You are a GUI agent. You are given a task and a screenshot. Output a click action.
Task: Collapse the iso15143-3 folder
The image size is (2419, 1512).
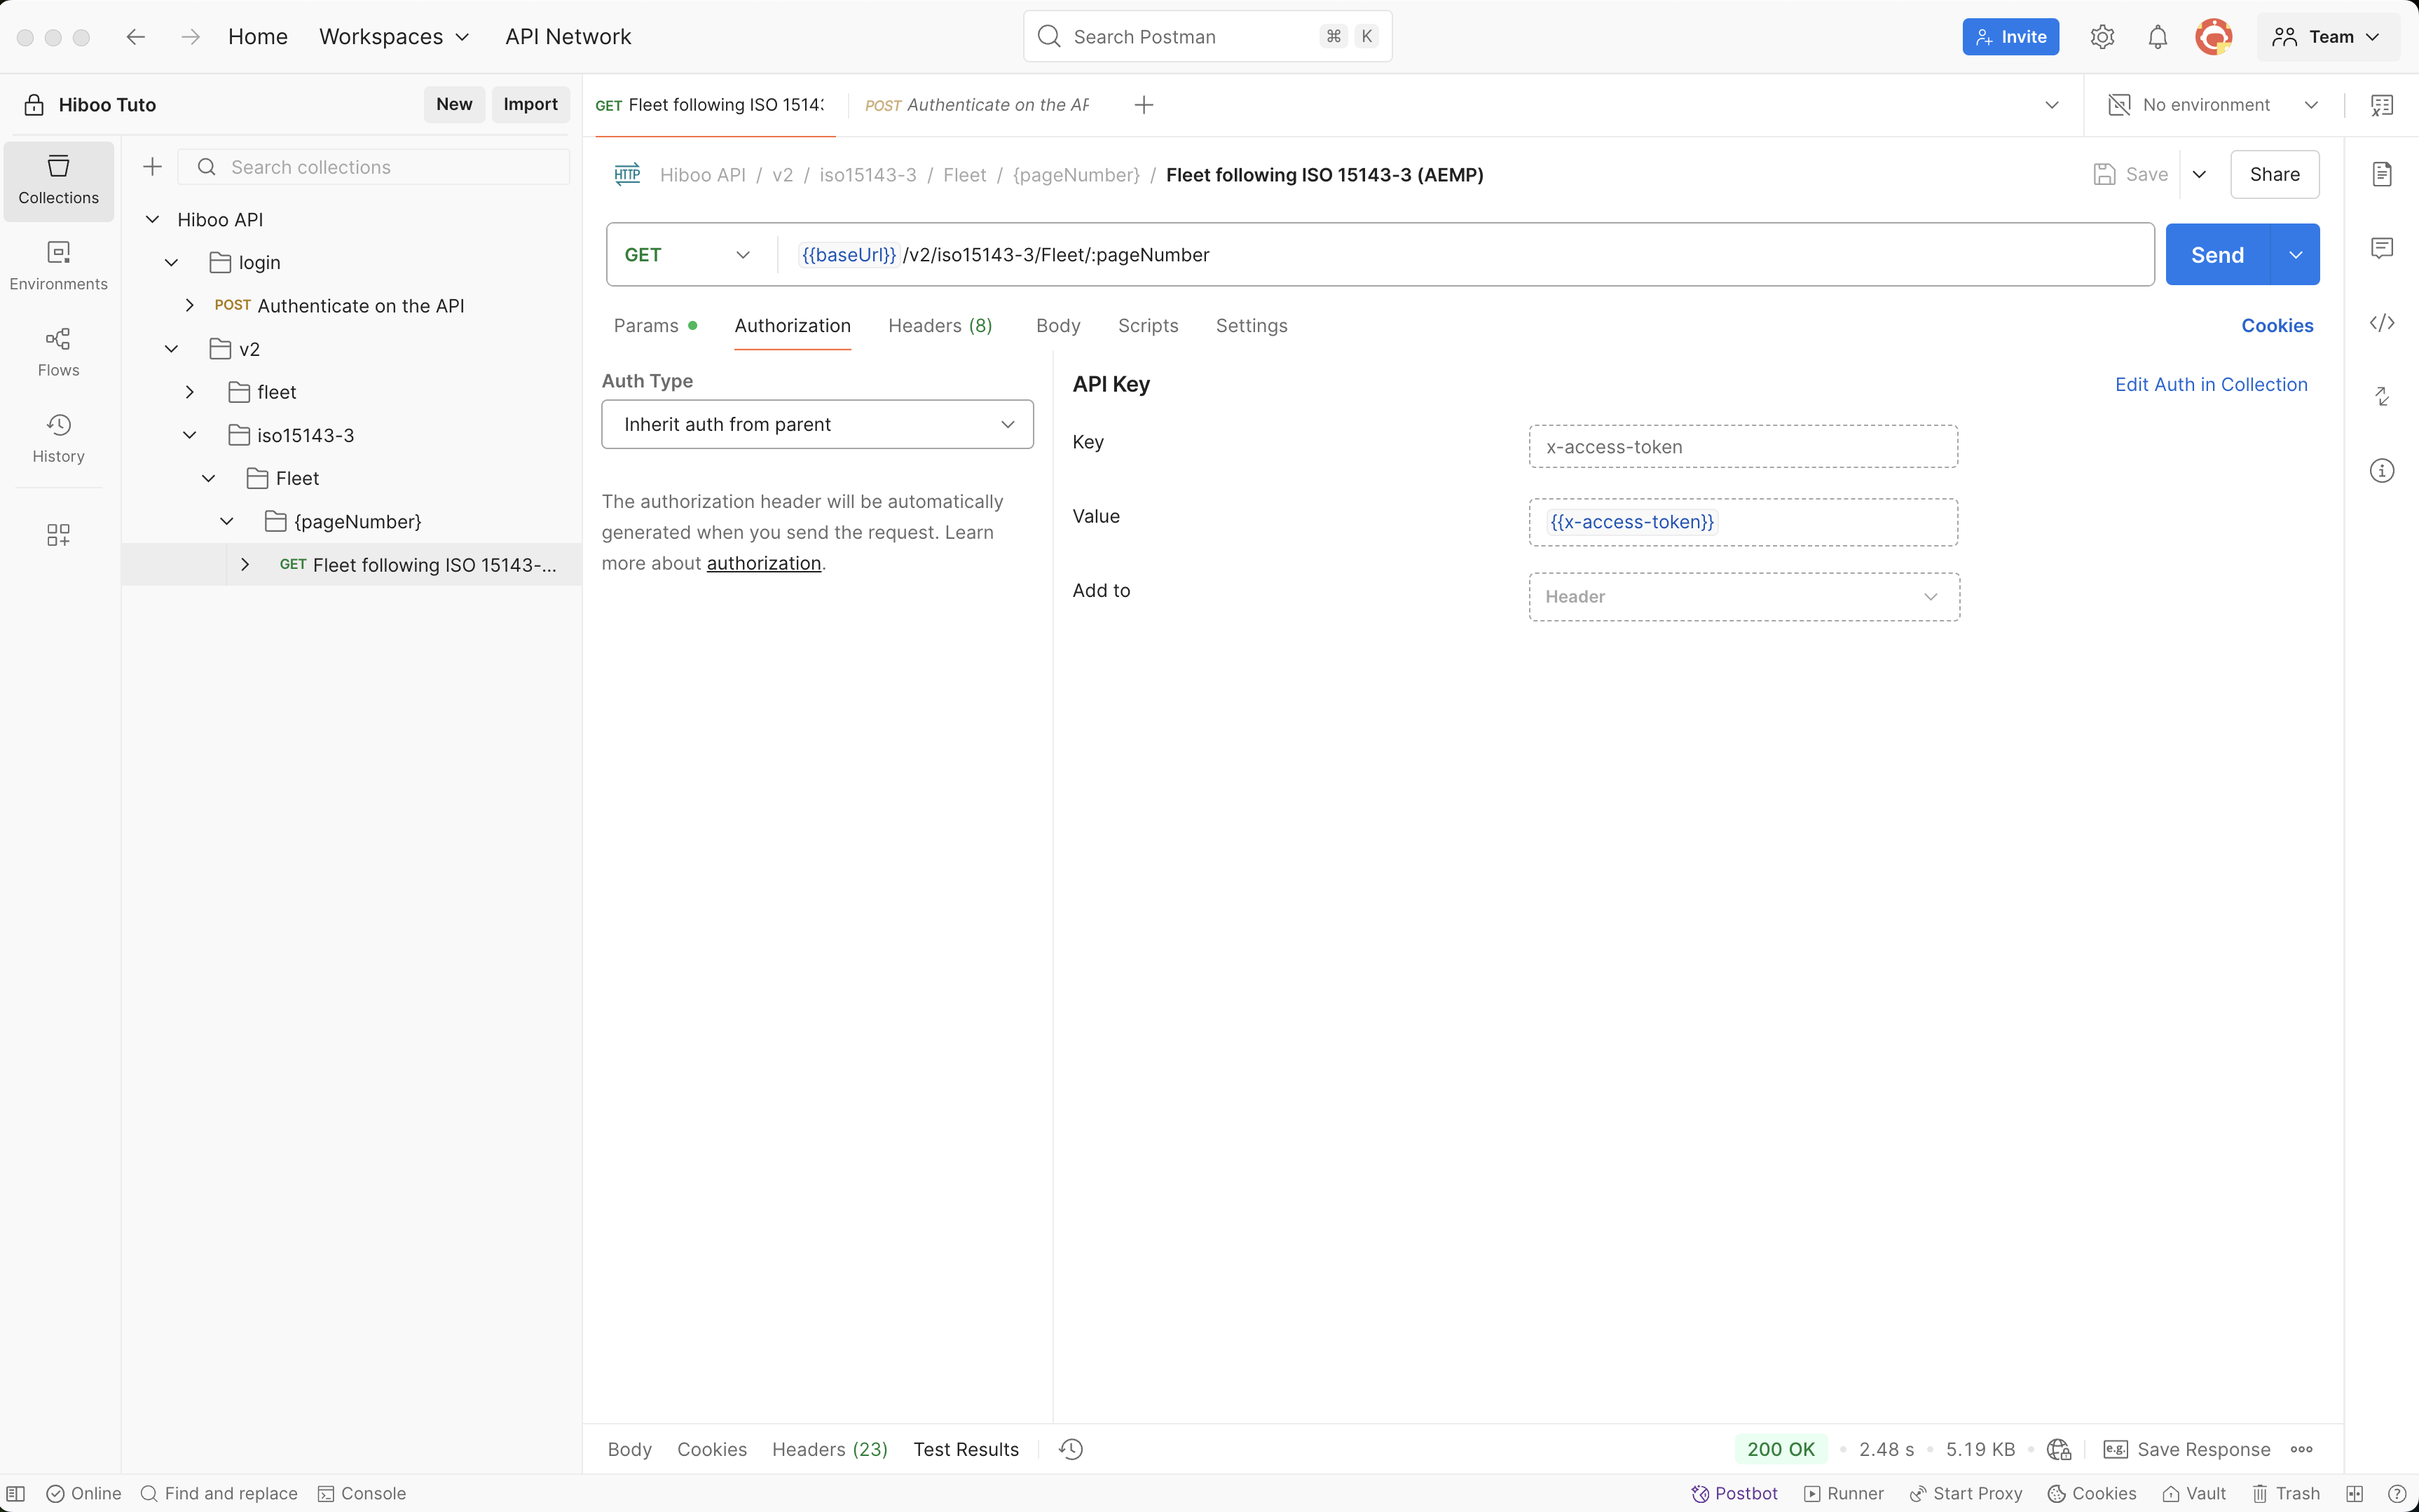tap(190, 435)
